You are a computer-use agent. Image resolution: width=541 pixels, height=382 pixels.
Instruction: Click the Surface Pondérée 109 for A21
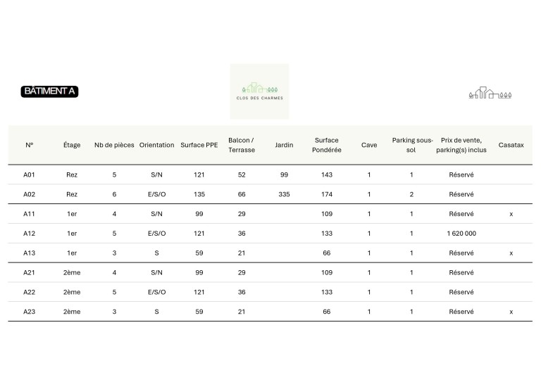326,272
